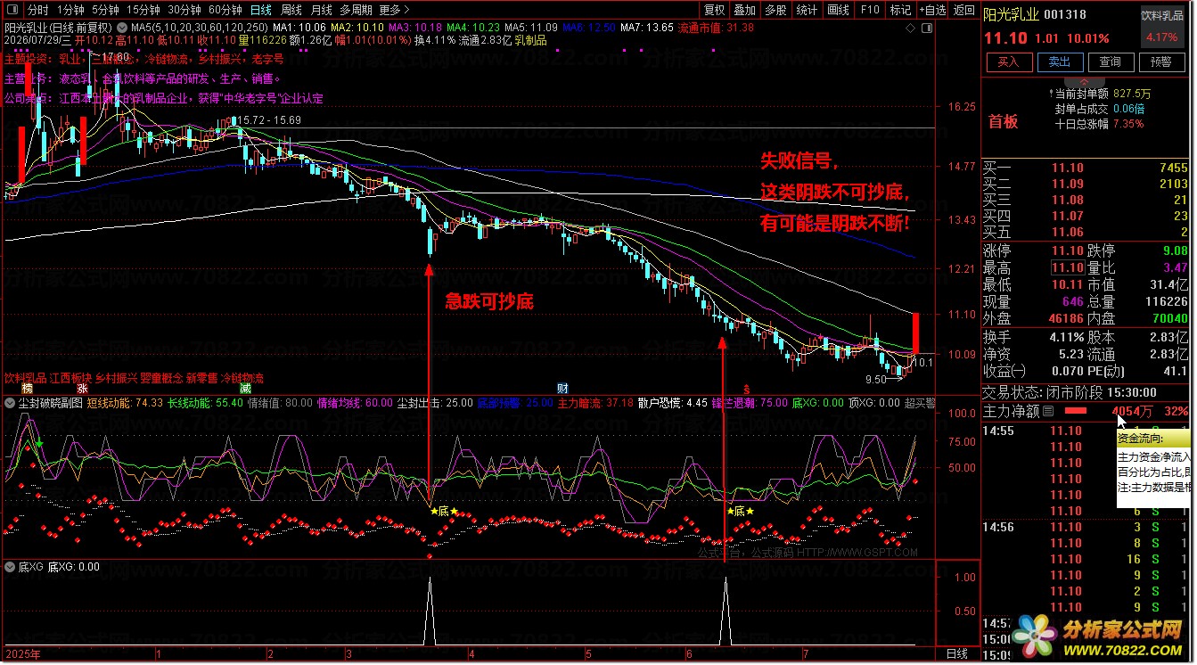Click the 十日总涨幅 value 7.35%

coord(1127,124)
